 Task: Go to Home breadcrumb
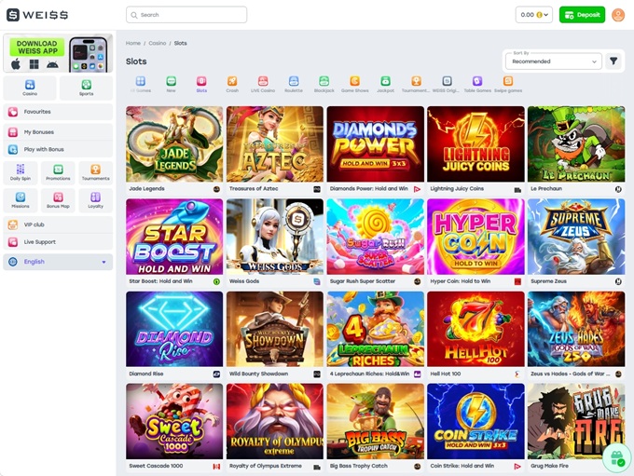tap(133, 43)
